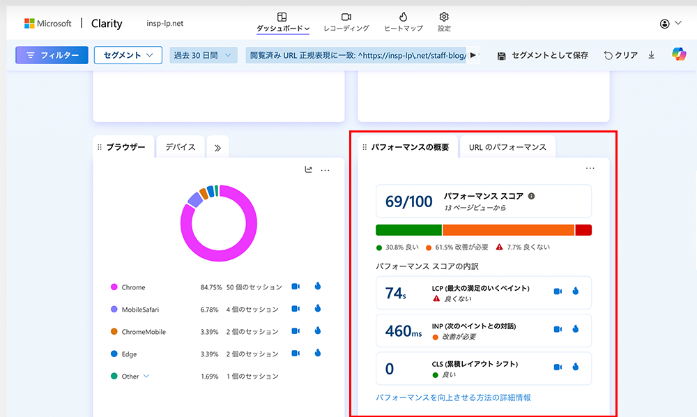View recordings for MobileSafari sessions
The width and height of the screenshot is (697, 417).
coord(296,309)
